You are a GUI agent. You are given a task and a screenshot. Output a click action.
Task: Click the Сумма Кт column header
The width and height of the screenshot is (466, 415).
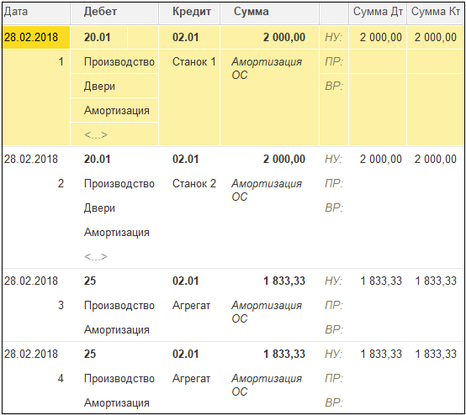[436, 13]
